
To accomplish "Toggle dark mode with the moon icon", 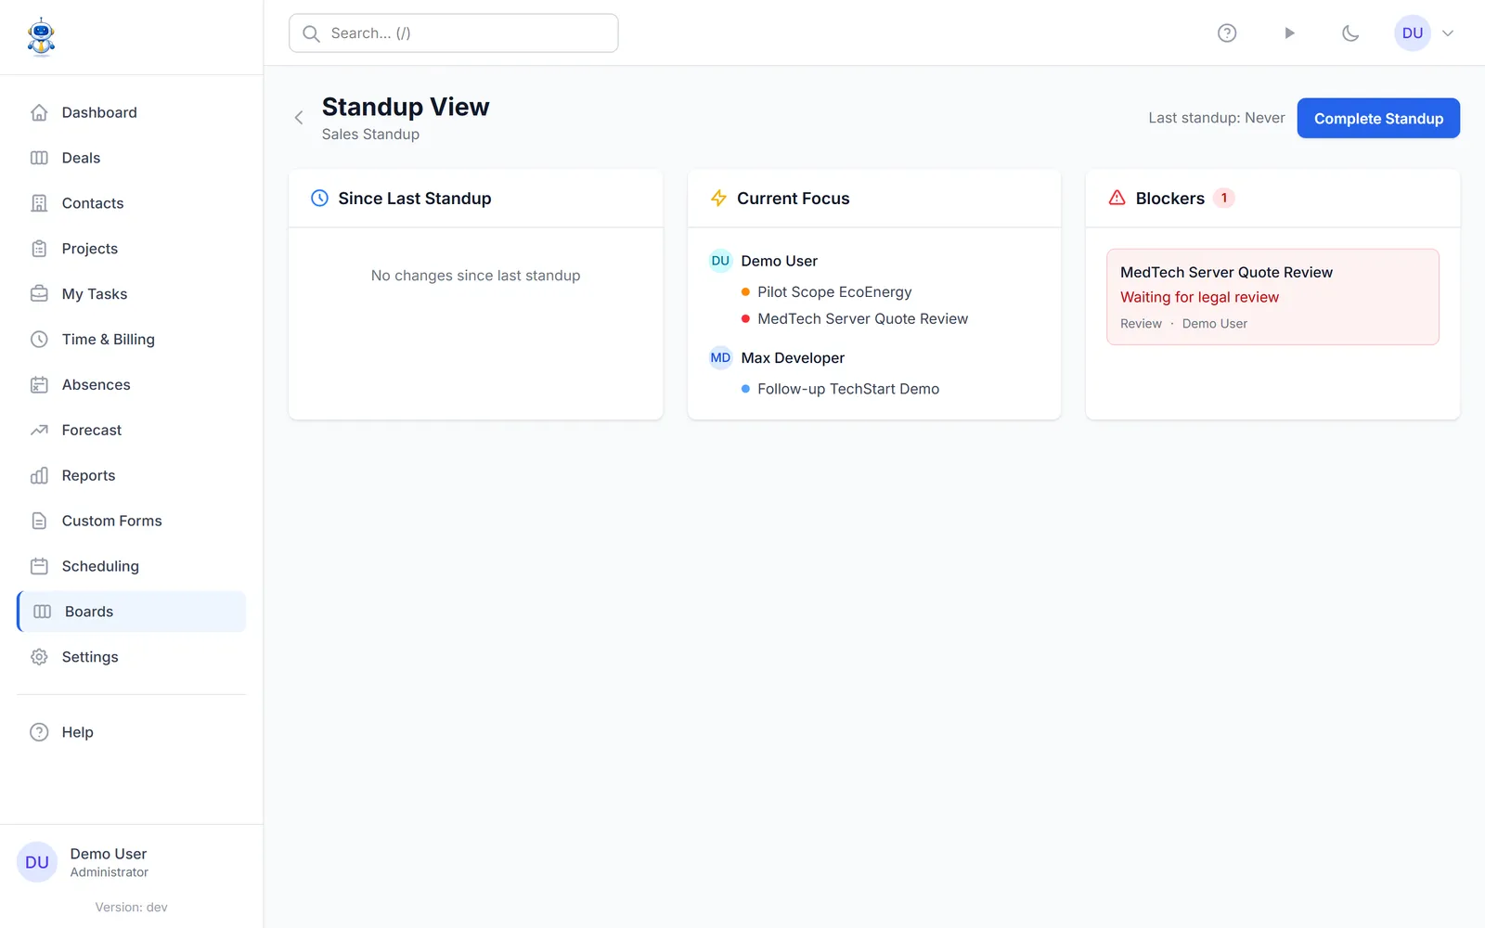I will pyautogui.click(x=1350, y=33).
